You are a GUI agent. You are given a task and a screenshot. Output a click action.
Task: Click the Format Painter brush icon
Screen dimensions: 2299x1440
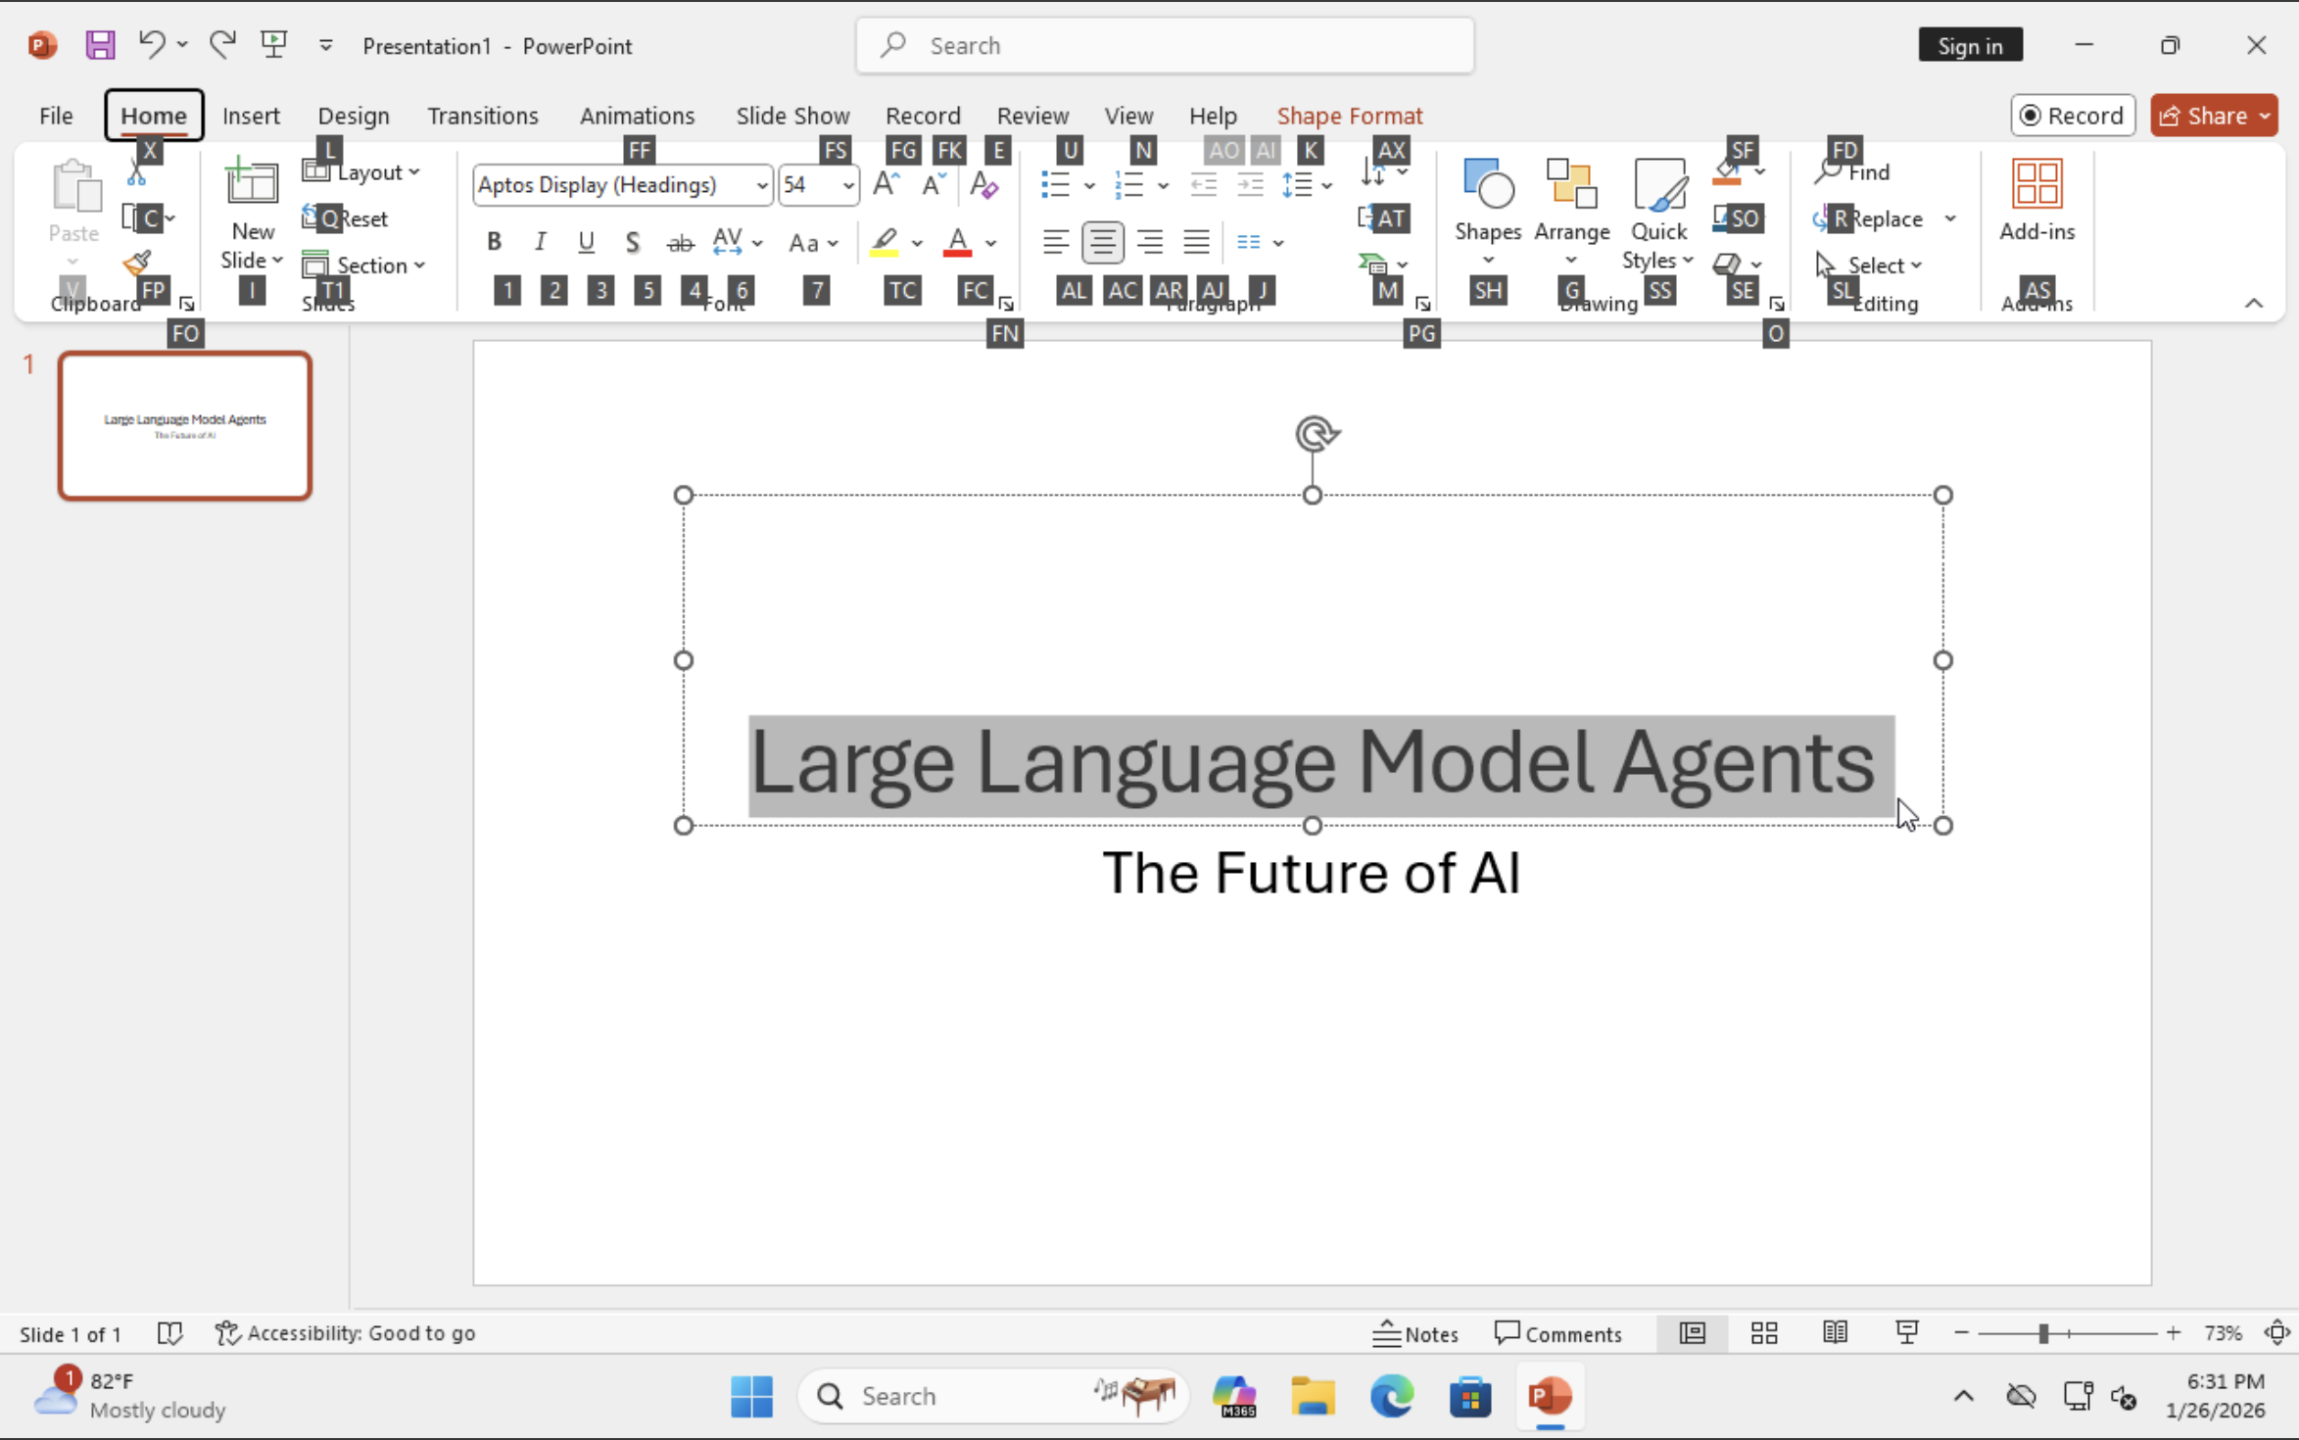[x=137, y=264]
